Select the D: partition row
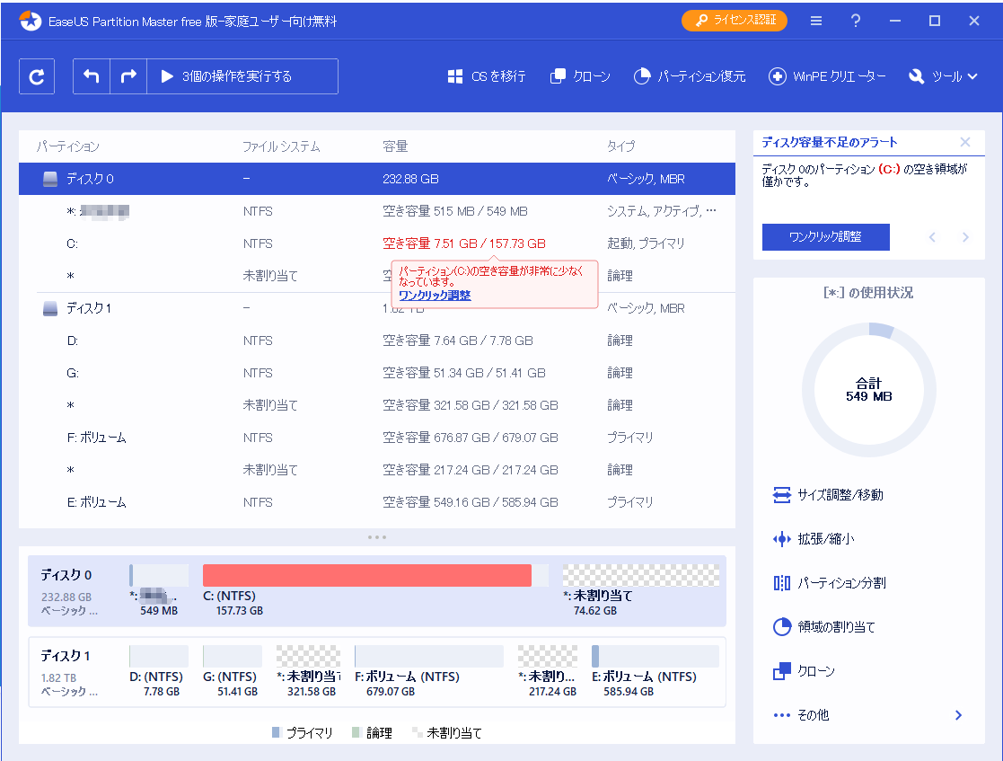 (377, 341)
